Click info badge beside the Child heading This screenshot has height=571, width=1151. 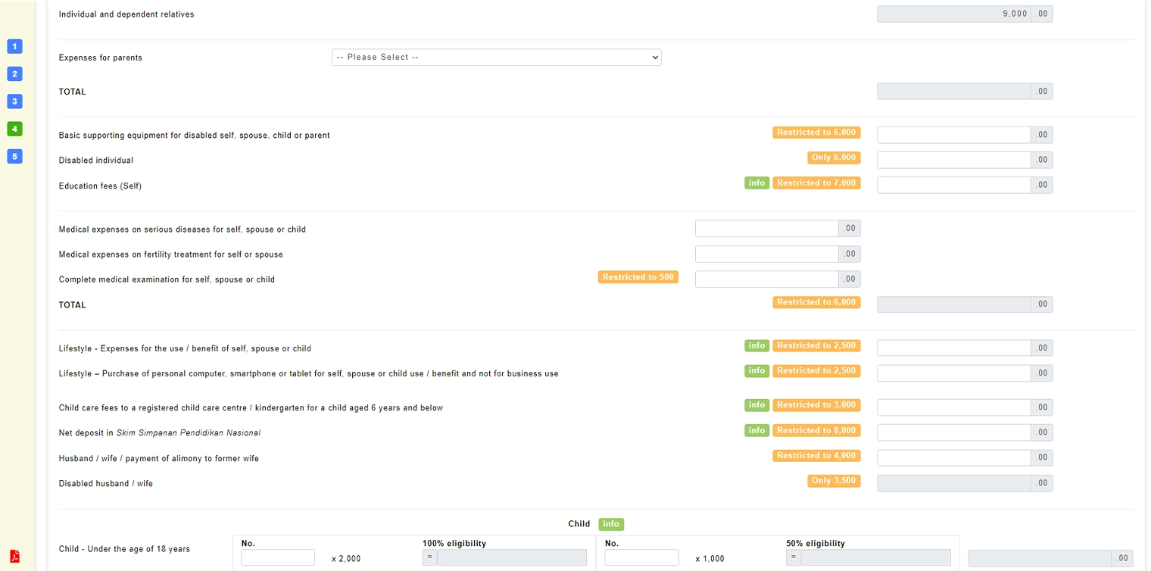tap(611, 524)
